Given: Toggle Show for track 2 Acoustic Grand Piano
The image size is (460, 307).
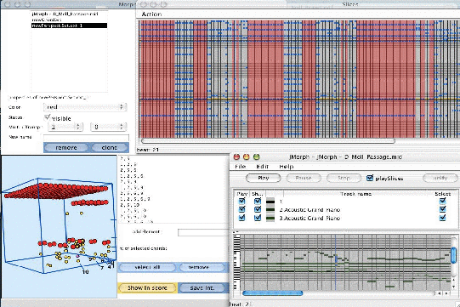Looking at the screenshot, I should (x=258, y=209).
